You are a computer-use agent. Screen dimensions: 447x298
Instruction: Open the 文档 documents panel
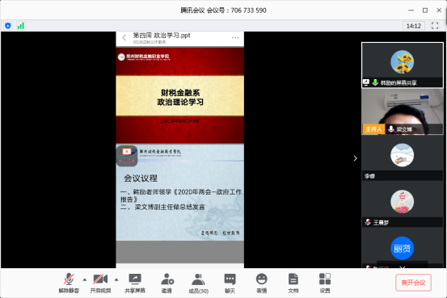click(293, 283)
